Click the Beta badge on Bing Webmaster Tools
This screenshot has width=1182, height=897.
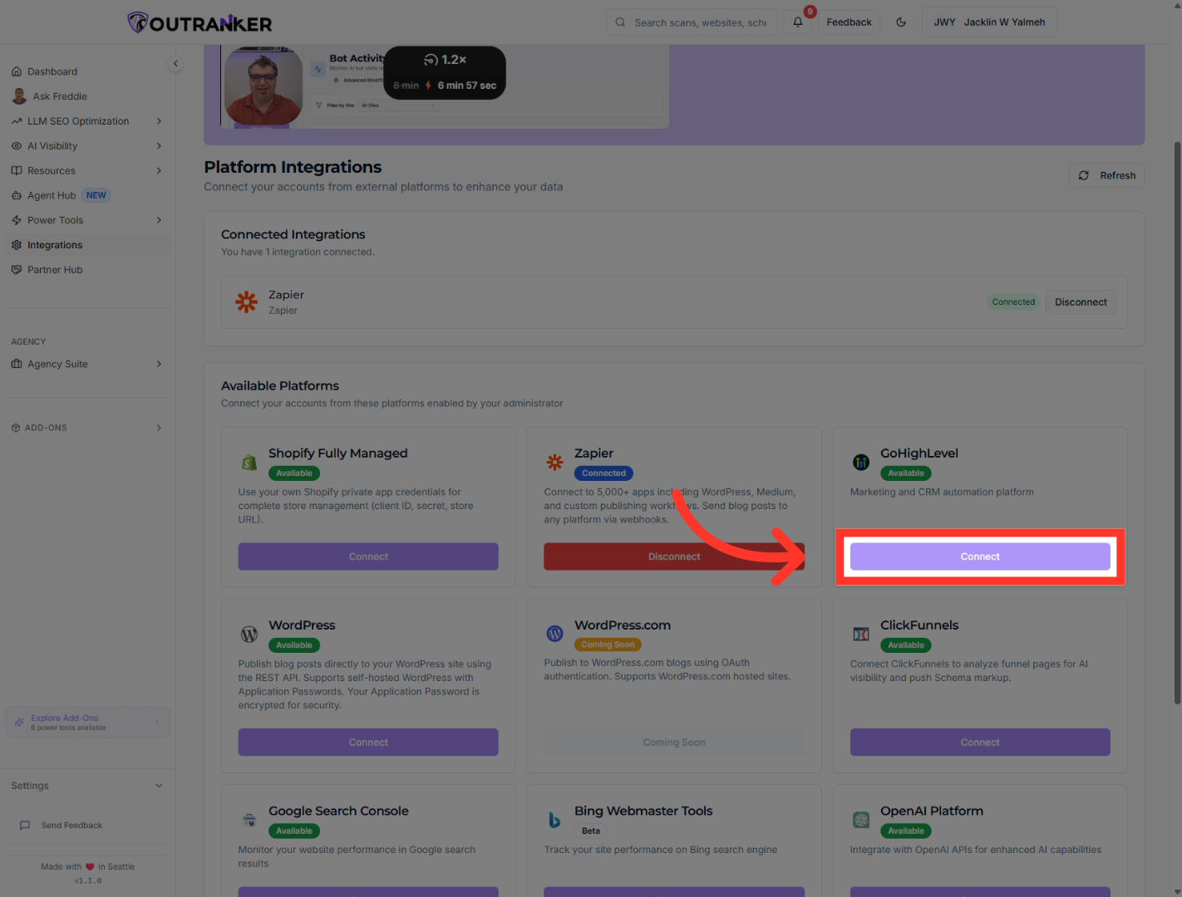point(591,831)
